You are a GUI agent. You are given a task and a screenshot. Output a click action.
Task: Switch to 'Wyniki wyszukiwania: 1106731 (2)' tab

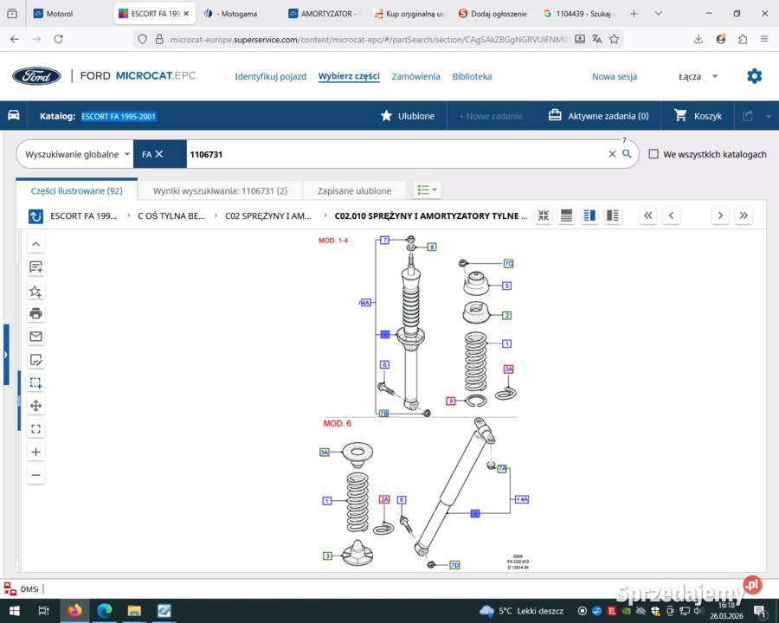[x=220, y=190]
